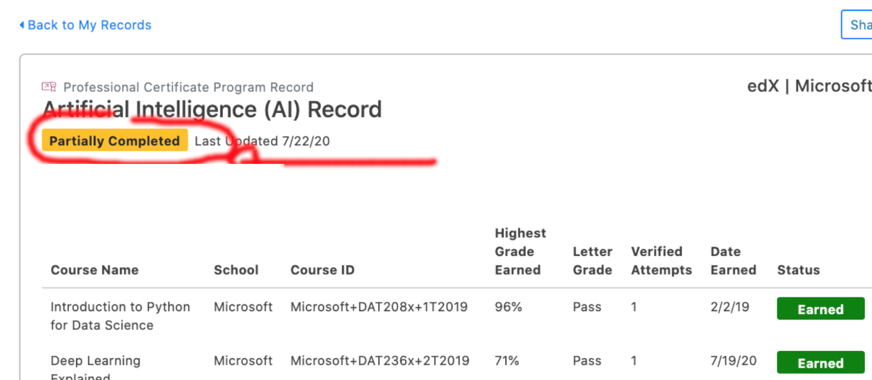872x380 pixels.
Task: Click the Verified Attempts column header
Action: pos(662,261)
